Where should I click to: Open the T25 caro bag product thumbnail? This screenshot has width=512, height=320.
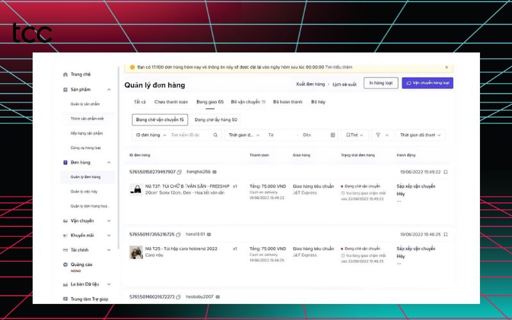pos(136,252)
